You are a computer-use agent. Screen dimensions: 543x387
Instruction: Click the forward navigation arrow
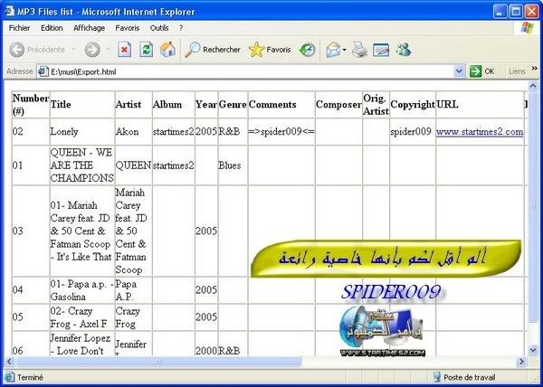coord(92,50)
